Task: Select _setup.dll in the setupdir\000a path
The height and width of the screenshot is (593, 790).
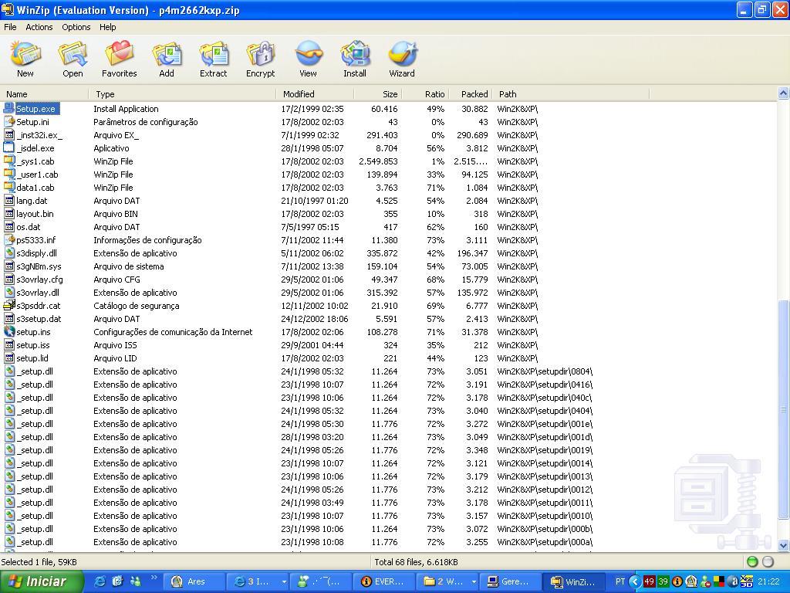Action: click(35, 542)
